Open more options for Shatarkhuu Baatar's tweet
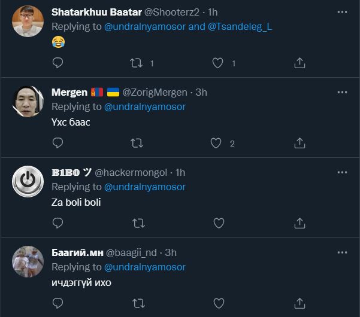Image resolution: width=360 pixels, height=317 pixels. click(x=342, y=11)
